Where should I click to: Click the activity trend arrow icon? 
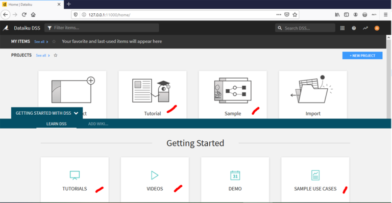(365, 28)
